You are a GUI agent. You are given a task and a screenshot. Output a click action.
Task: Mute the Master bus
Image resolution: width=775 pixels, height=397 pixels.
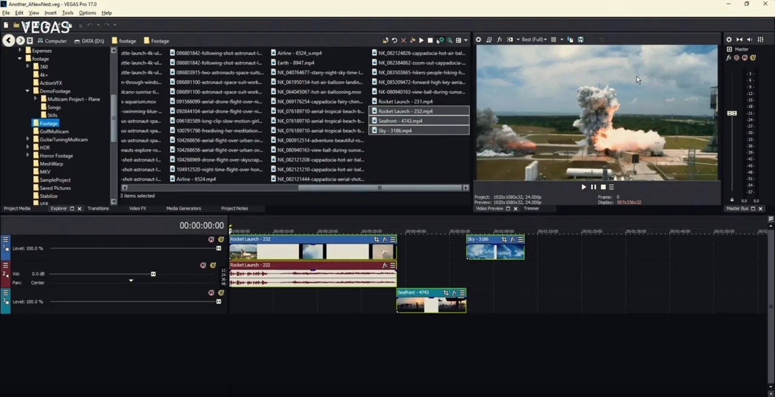coord(745,58)
